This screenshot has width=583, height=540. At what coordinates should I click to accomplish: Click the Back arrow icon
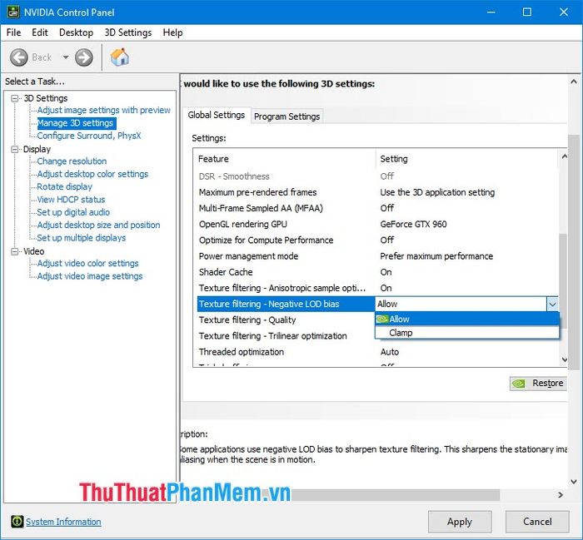click(18, 57)
